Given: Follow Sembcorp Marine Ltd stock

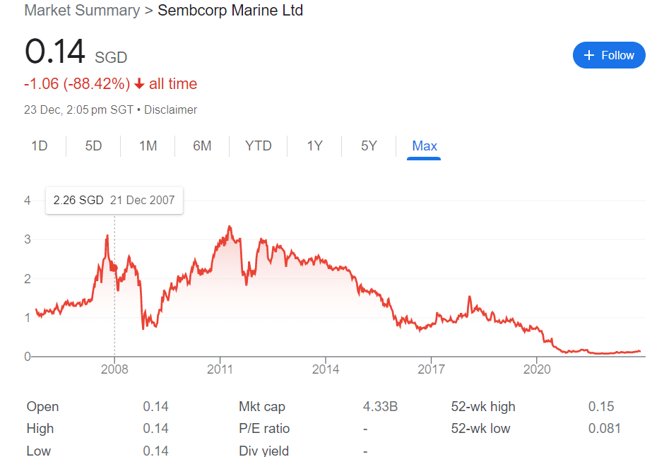Looking at the screenshot, I should click(609, 55).
